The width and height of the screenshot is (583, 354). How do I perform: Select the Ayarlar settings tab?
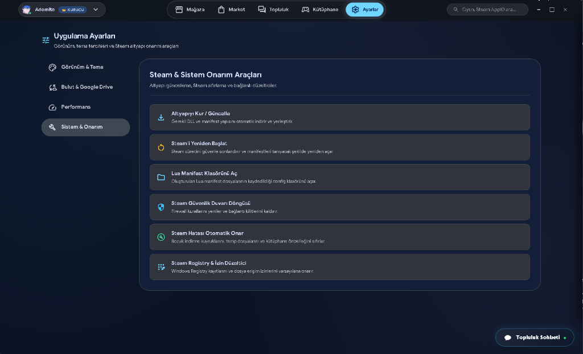[x=365, y=10]
